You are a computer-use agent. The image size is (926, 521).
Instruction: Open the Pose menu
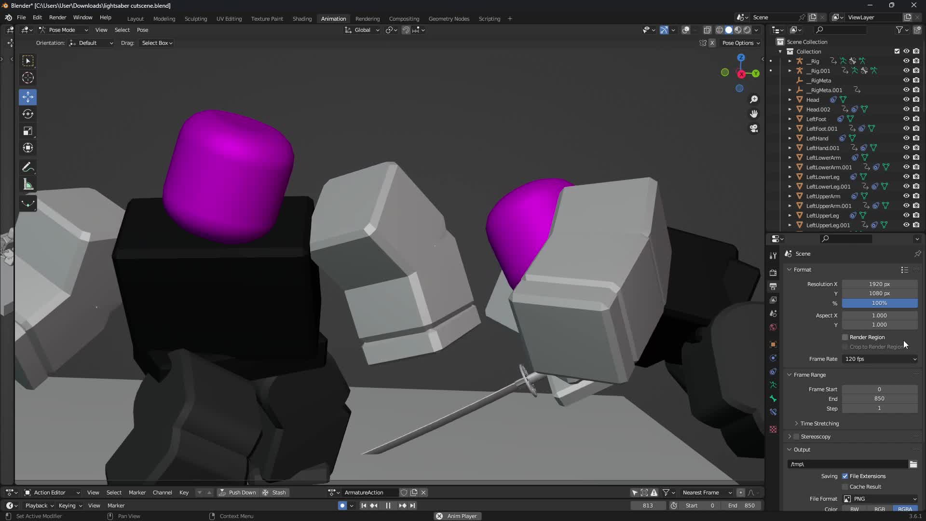142,30
